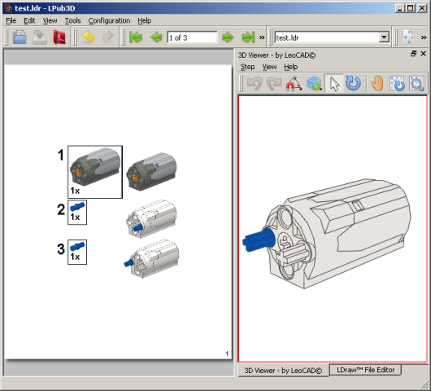431x391 pixels.
Task: Open the 3D Viewer View menu
Action: click(269, 67)
